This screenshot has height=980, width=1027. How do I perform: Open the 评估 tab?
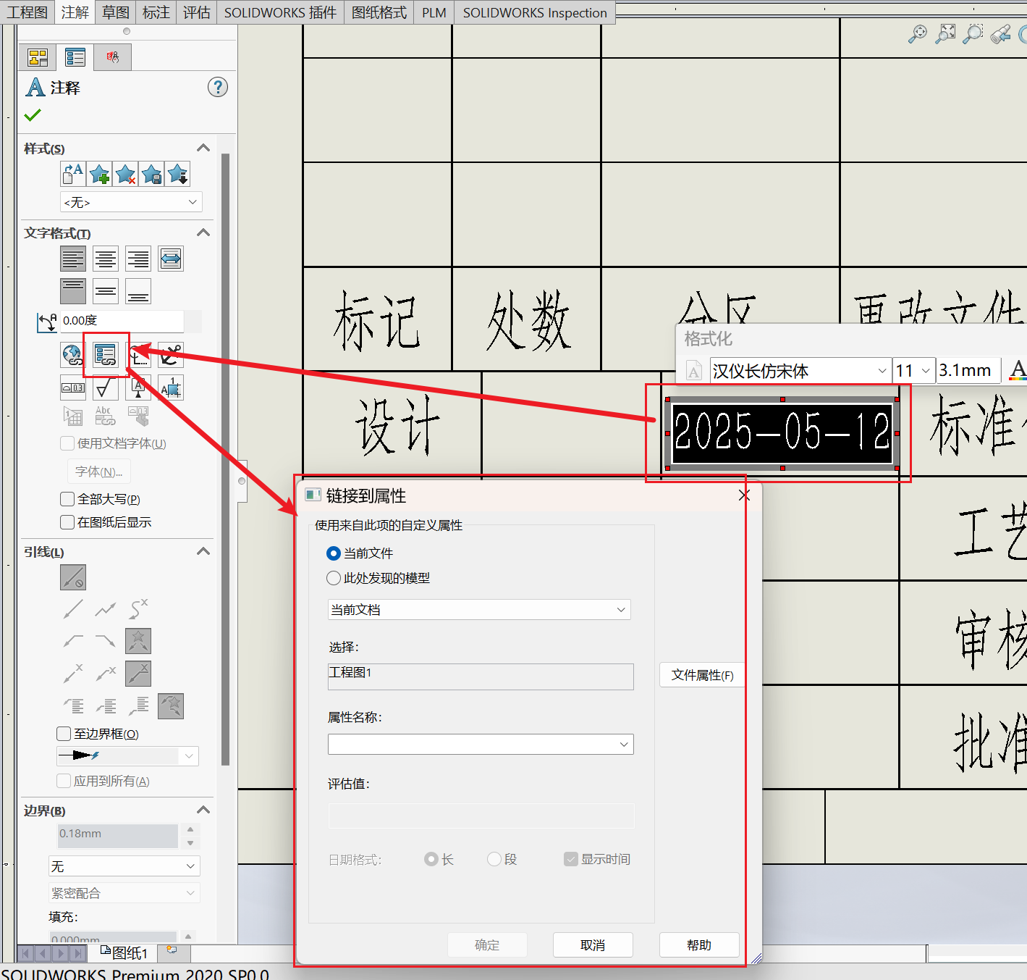[196, 12]
